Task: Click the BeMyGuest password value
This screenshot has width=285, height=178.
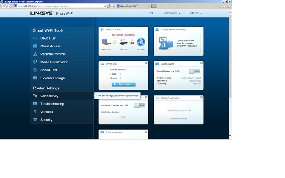Action: coord(195,80)
